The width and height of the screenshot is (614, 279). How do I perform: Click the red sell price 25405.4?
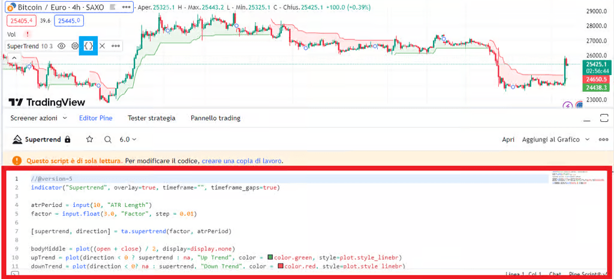click(21, 20)
